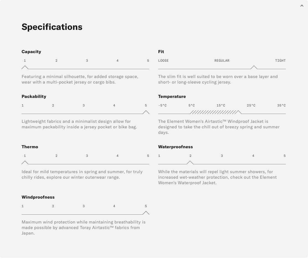Click the Packability scale marker at 5

pos(146,112)
